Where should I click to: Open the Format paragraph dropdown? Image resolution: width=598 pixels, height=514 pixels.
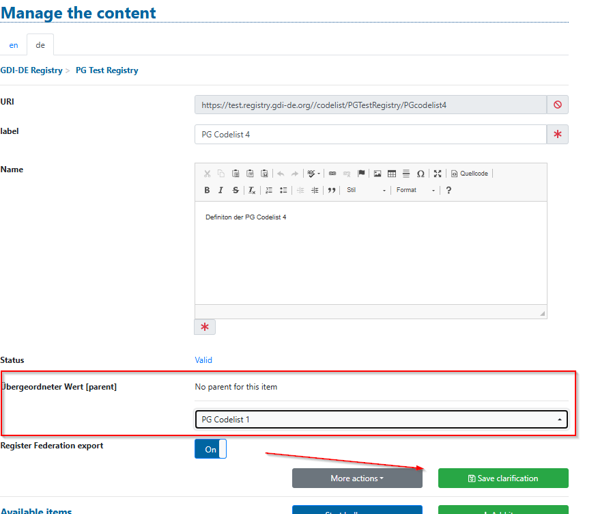(x=415, y=190)
